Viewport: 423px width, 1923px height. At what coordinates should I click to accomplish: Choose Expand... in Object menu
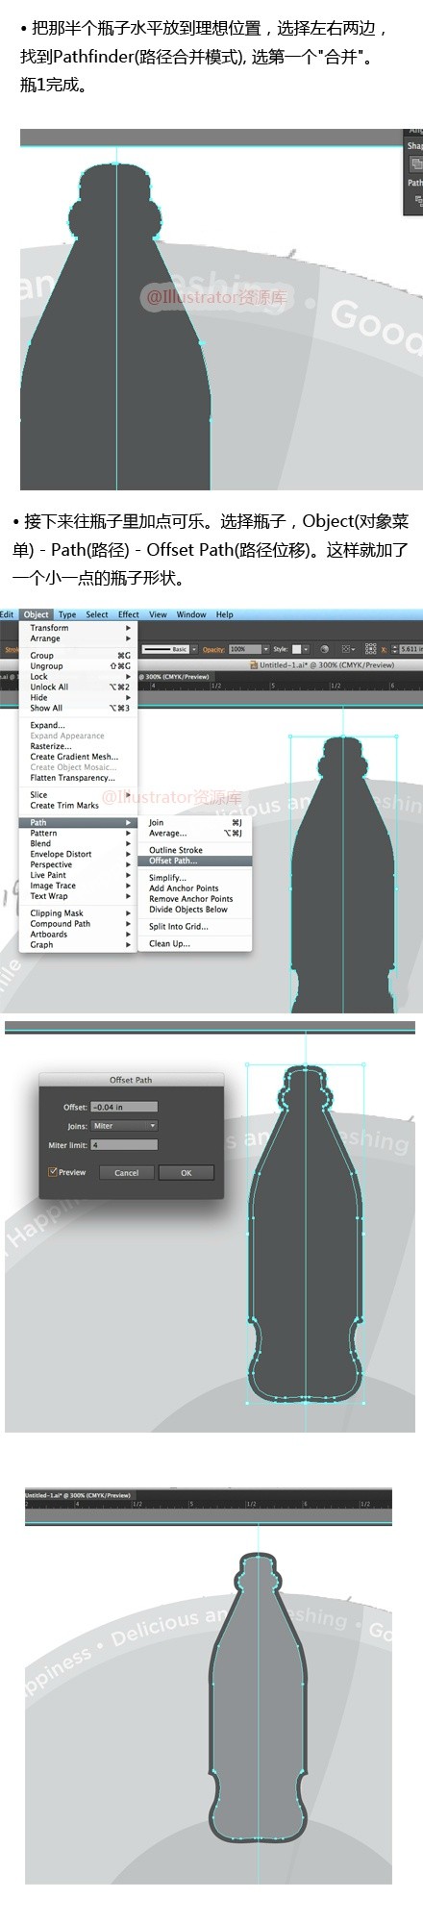tap(79, 726)
